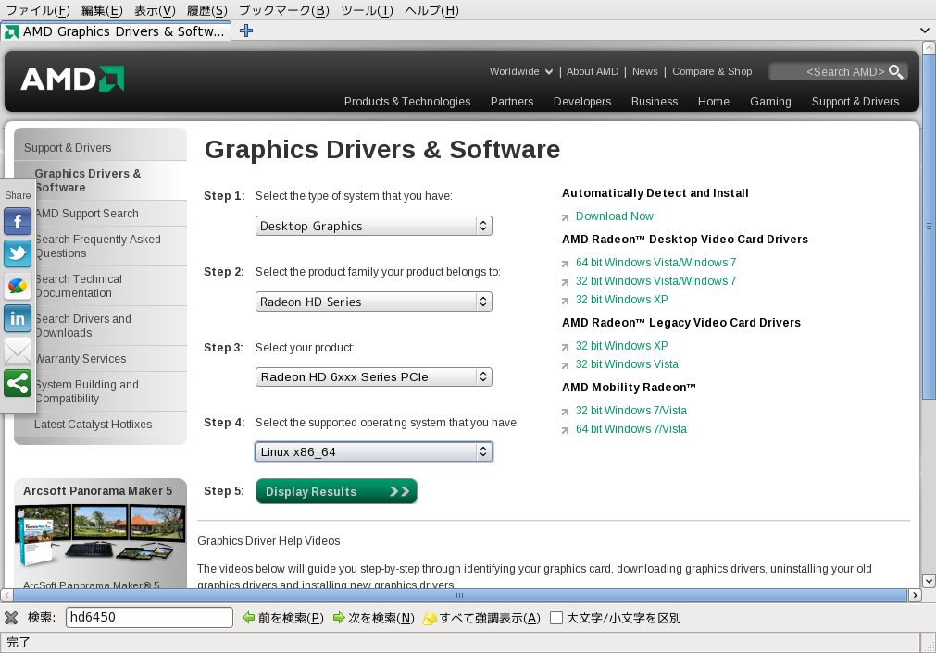Open Desktop drivers 32 bit Windows XP link
The image size is (936, 653).
point(621,300)
